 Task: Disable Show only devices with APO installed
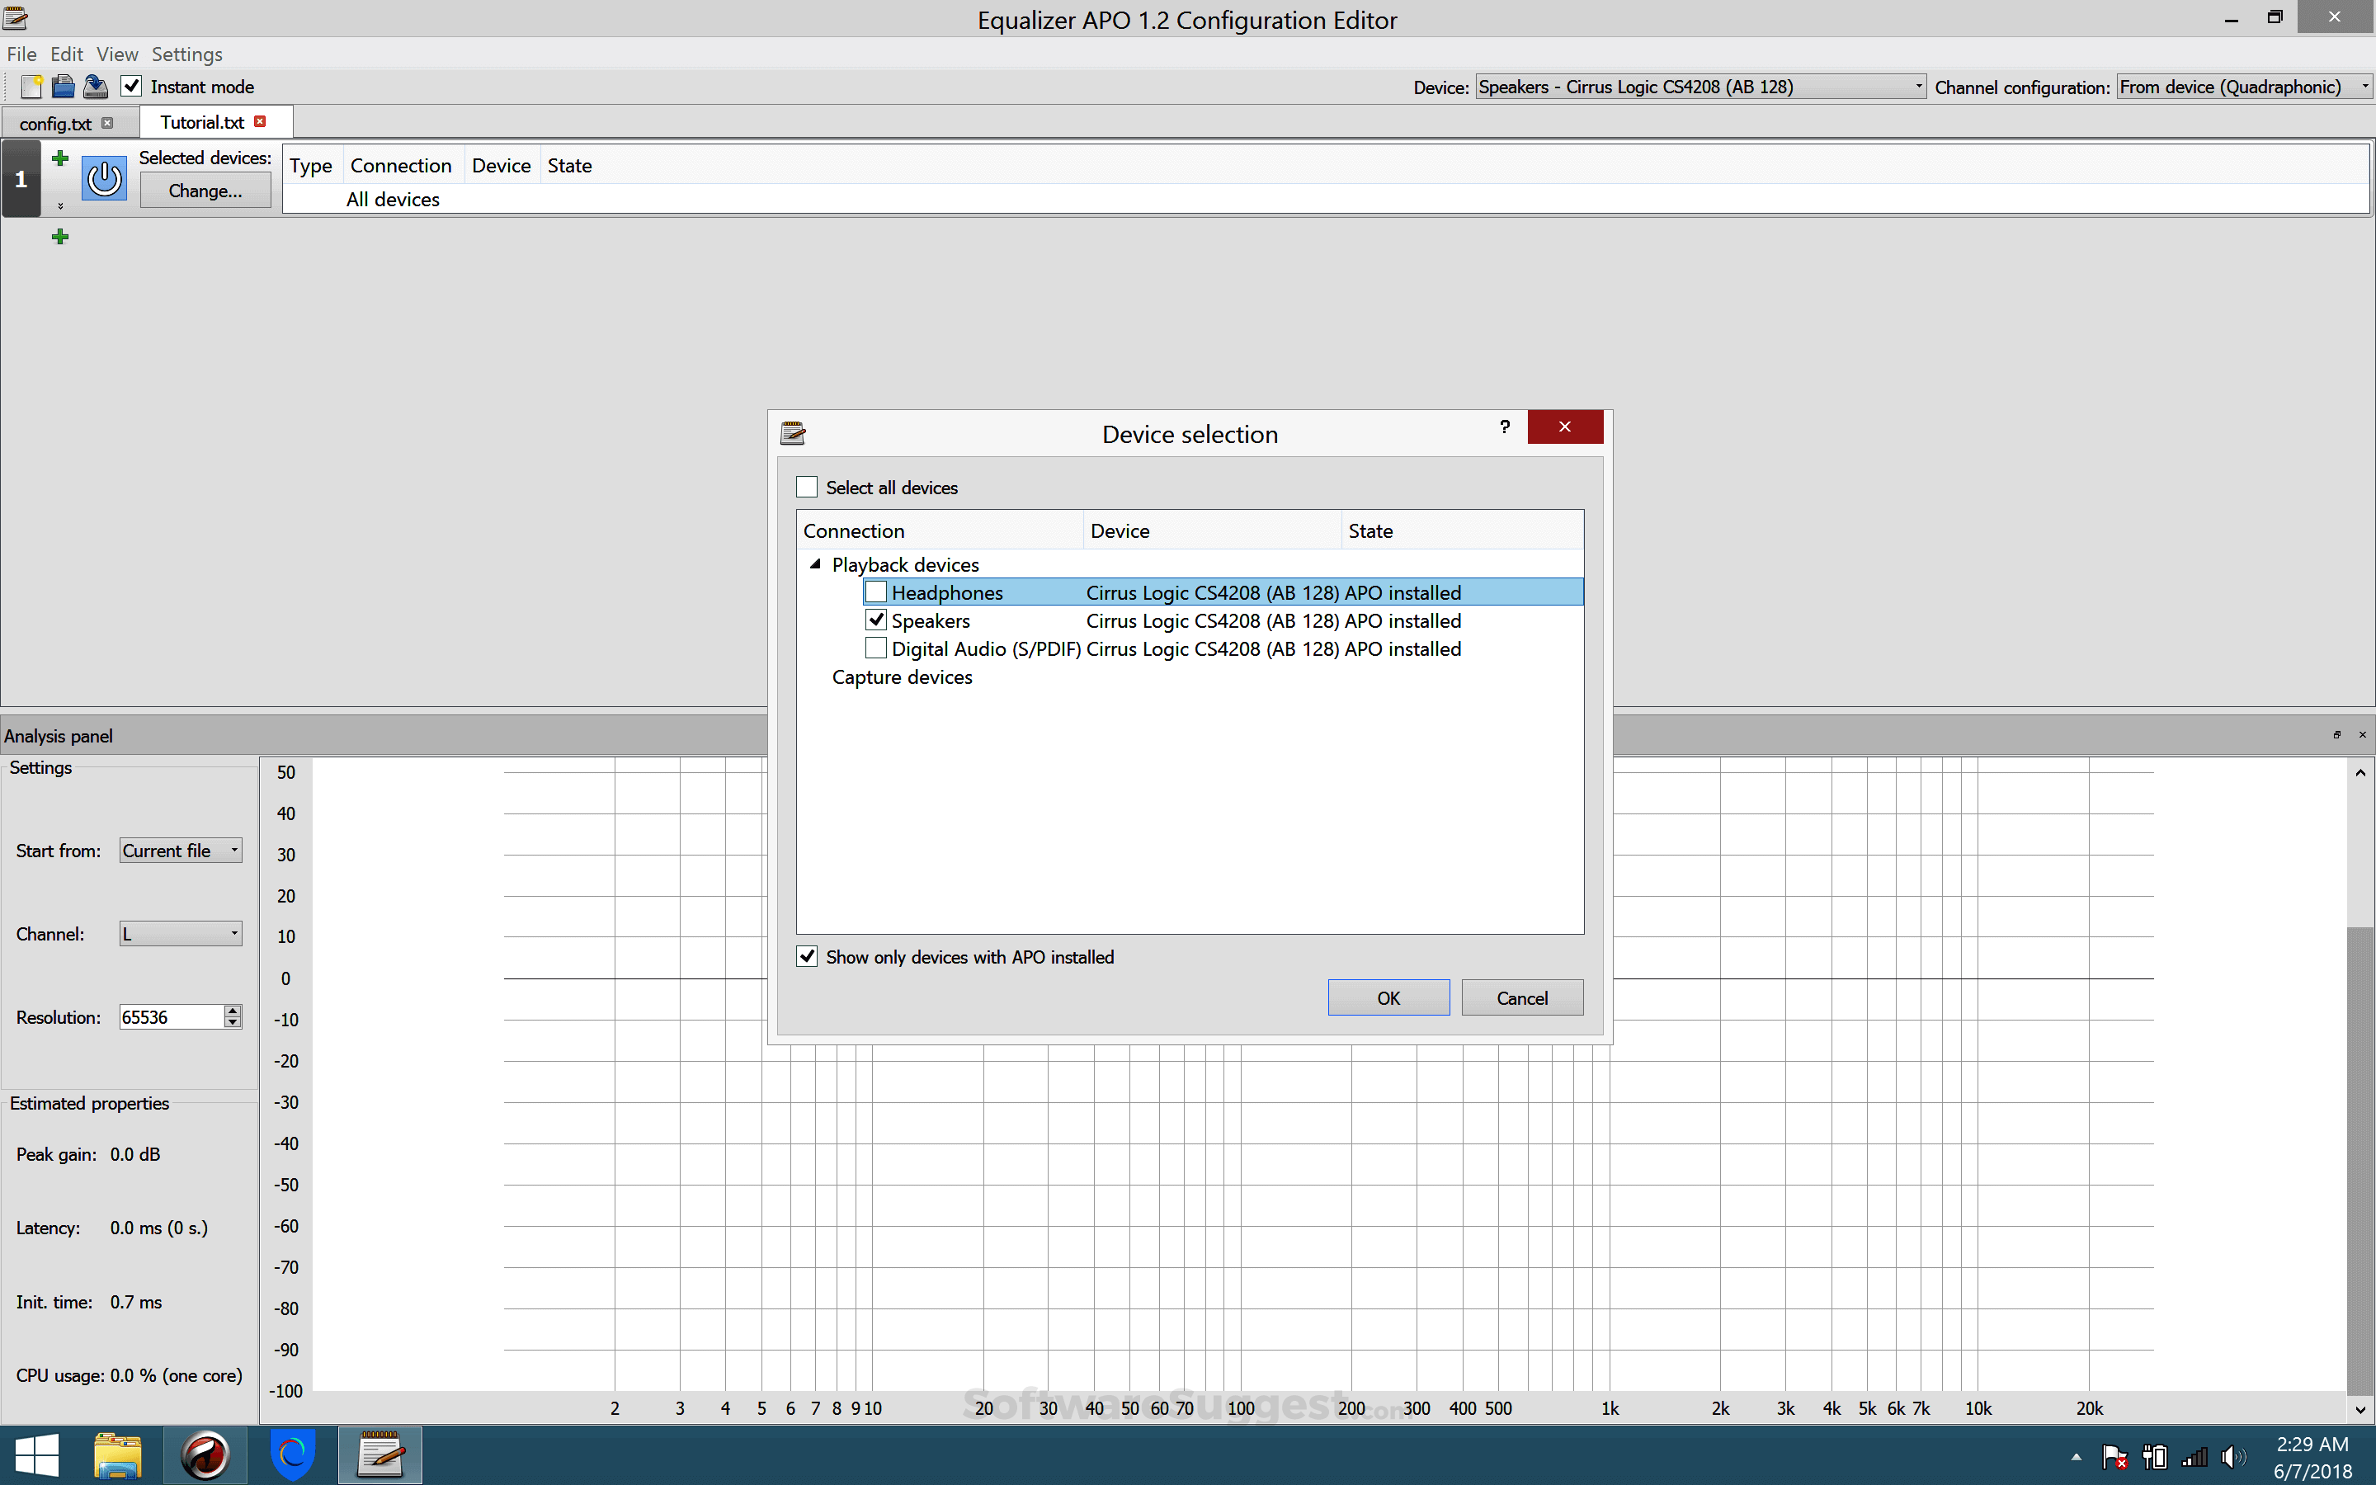[806, 955]
